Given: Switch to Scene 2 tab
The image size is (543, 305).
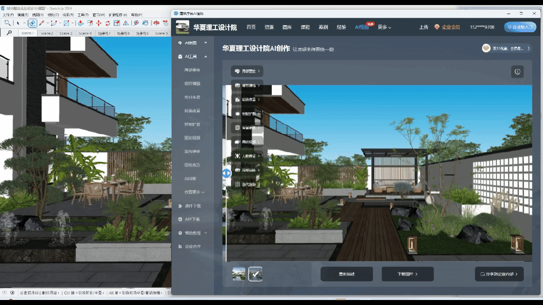Looking at the screenshot, I should (x=47, y=33).
